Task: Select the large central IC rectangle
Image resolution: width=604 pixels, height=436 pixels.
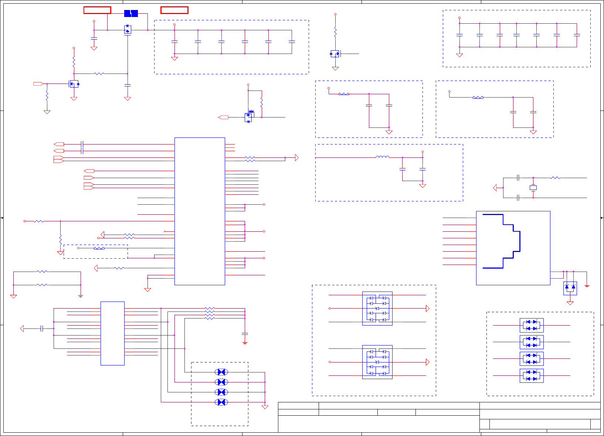Action: click(200, 211)
